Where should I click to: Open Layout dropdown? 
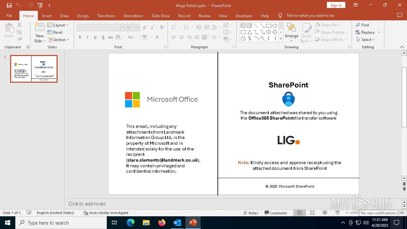coord(58,25)
